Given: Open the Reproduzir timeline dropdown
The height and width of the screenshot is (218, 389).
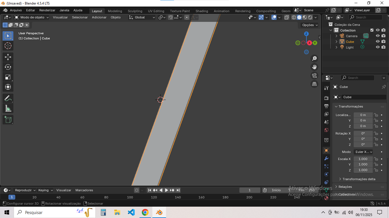Looking at the screenshot, I should coord(25,190).
